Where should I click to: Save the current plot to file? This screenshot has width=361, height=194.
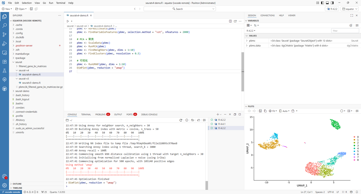click(x=260, y=111)
